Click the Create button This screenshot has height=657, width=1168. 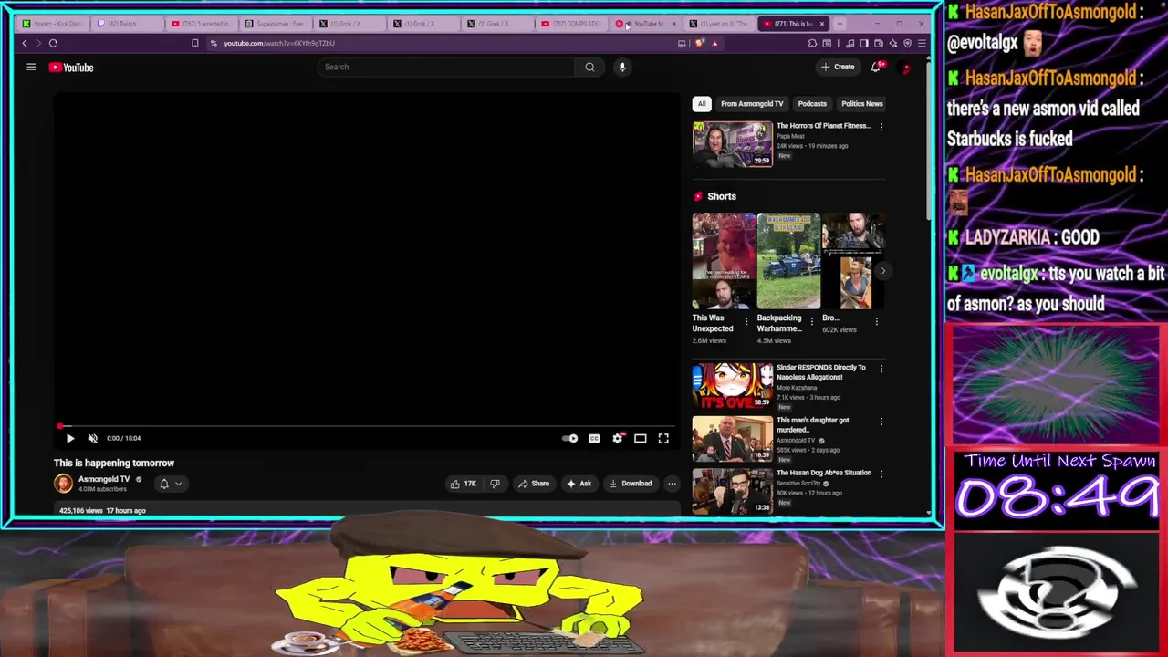[838, 67]
